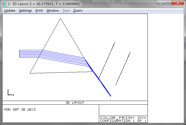Close the 3D Layout window
The image size is (186, 125).
point(178,3)
